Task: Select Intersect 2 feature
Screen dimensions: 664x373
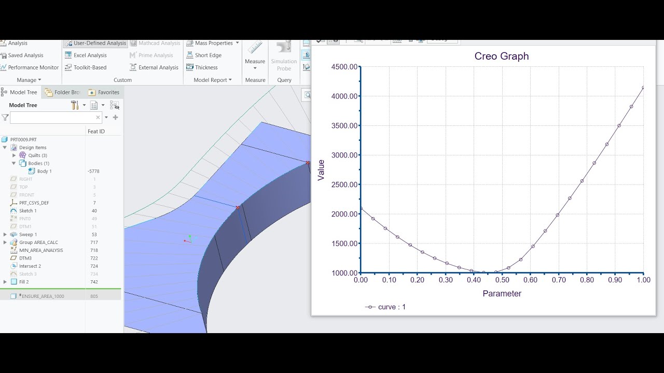Action: tap(25, 266)
